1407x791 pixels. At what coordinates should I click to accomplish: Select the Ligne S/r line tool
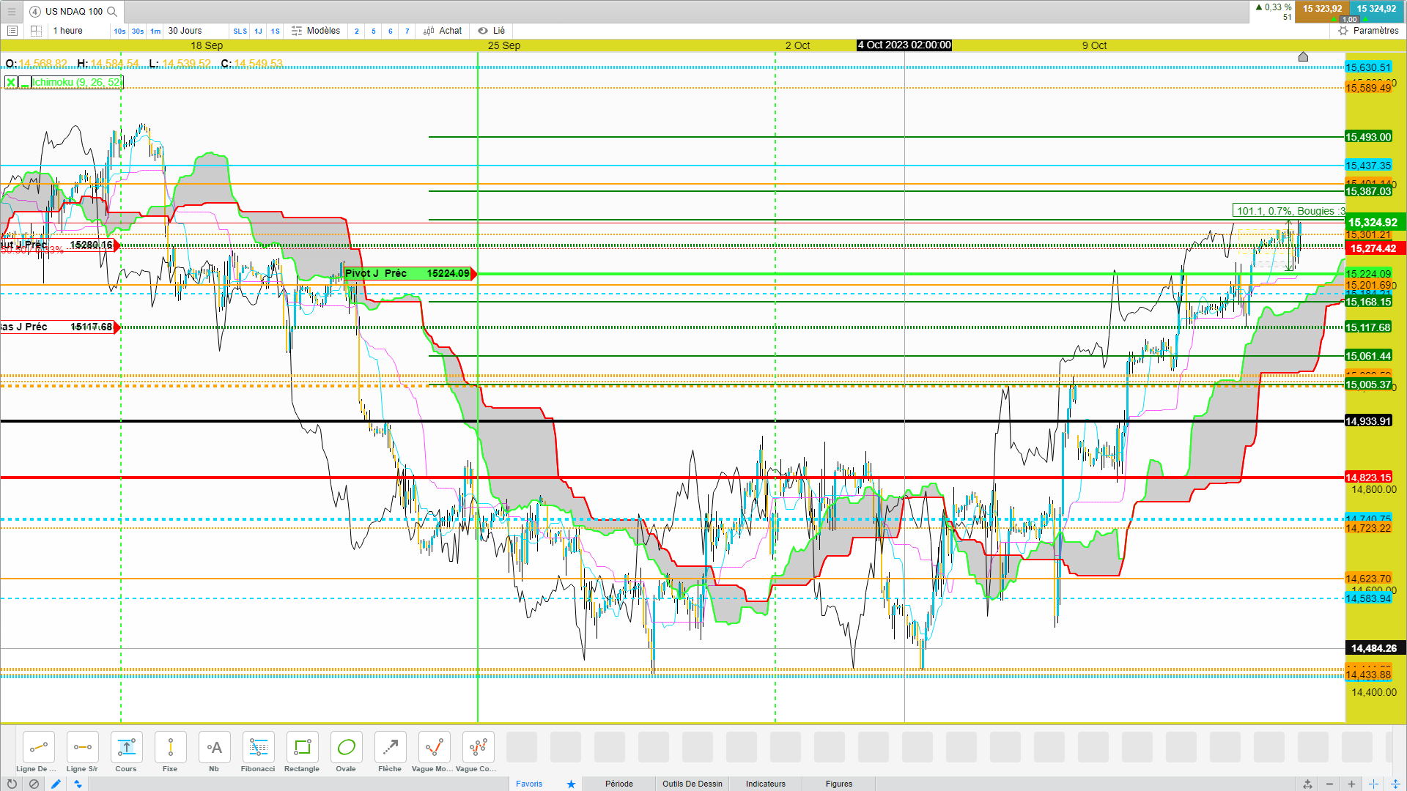(82, 748)
